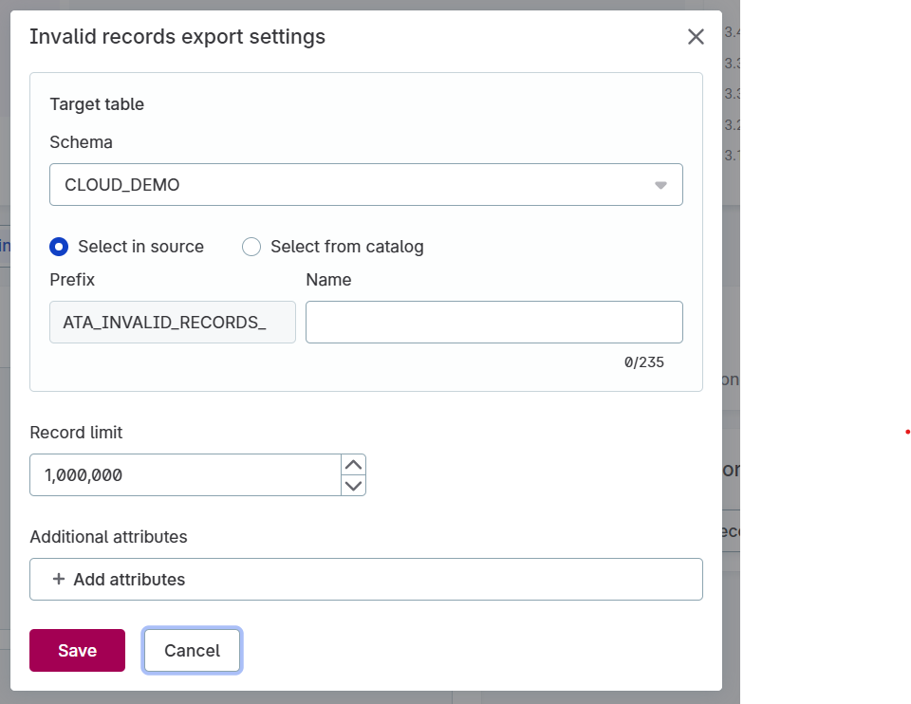Click the 'Target table' section heading

96,104
